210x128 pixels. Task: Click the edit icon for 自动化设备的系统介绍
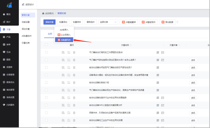[x=69, y=82]
